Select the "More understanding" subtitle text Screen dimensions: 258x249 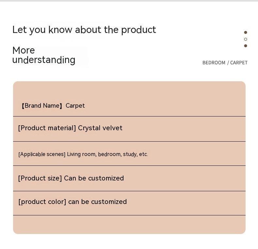44,55
